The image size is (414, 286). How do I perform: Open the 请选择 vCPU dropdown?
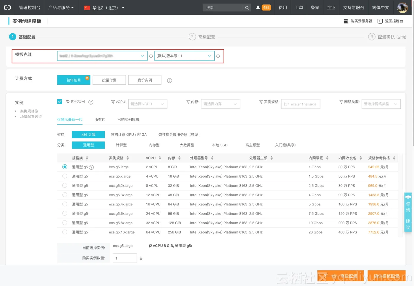(x=148, y=104)
